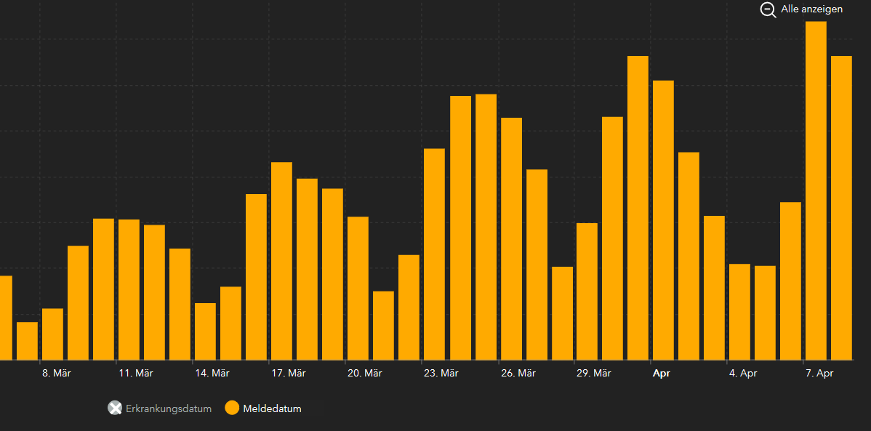Click the 11. Mär axis label
Viewport: 871px width, 431px height.
136,374
